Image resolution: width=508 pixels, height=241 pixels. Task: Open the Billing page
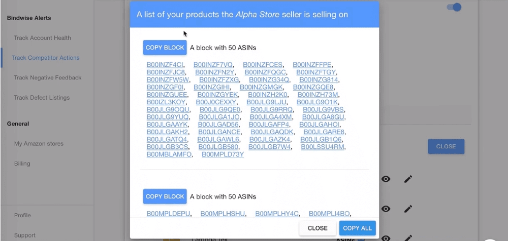coord(22,164)
